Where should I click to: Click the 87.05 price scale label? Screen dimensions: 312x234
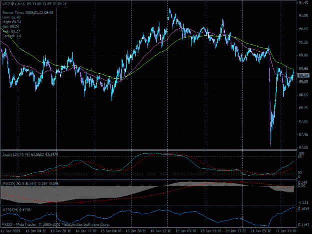pyautogui.click(x=303, y=147)
